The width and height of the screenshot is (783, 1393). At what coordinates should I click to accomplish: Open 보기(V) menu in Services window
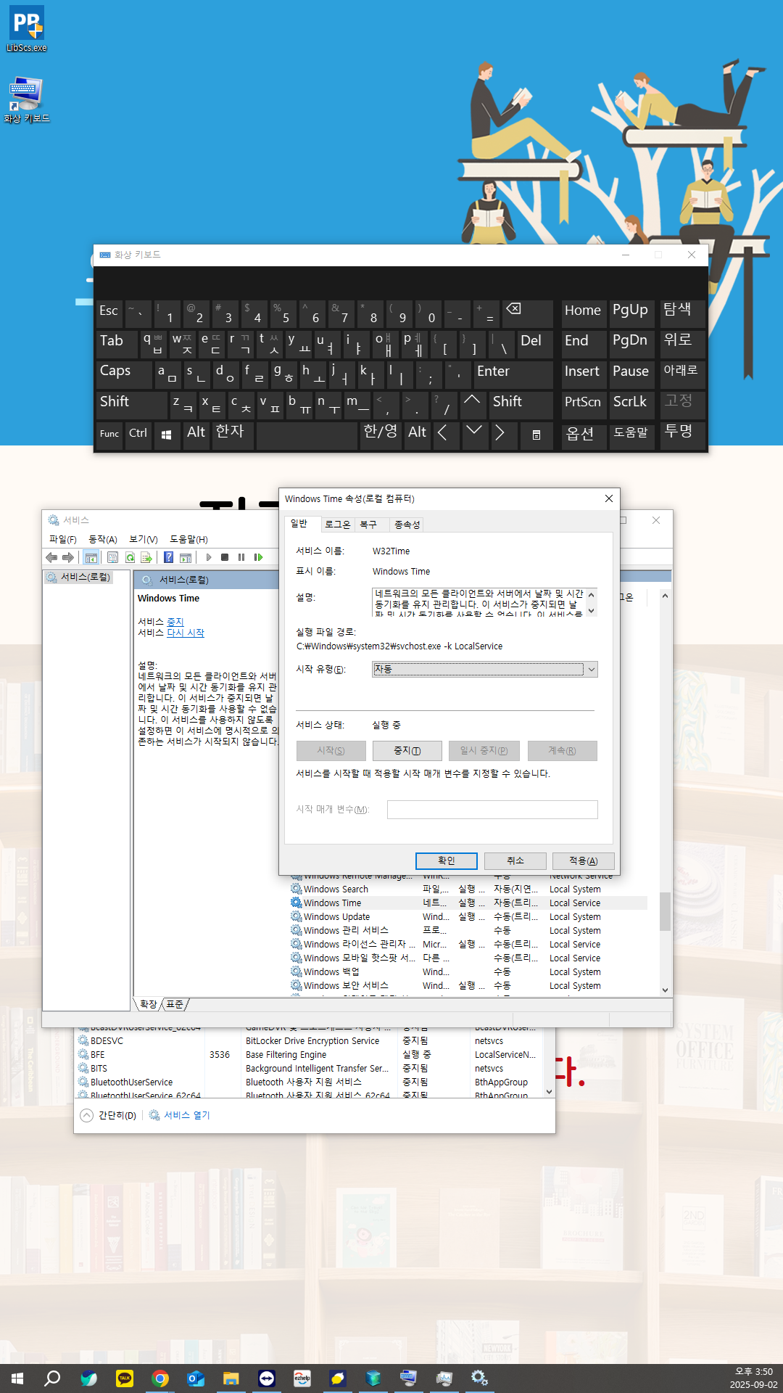click(144, 539)
